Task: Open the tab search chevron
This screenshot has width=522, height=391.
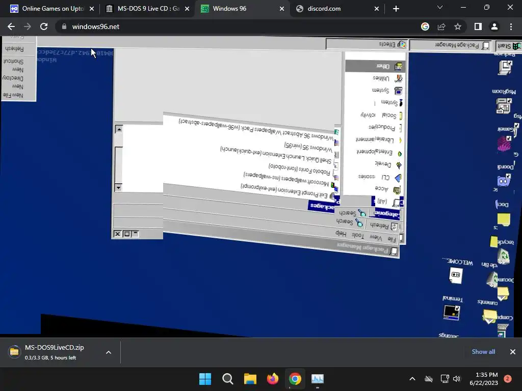Action: (440, 7)
